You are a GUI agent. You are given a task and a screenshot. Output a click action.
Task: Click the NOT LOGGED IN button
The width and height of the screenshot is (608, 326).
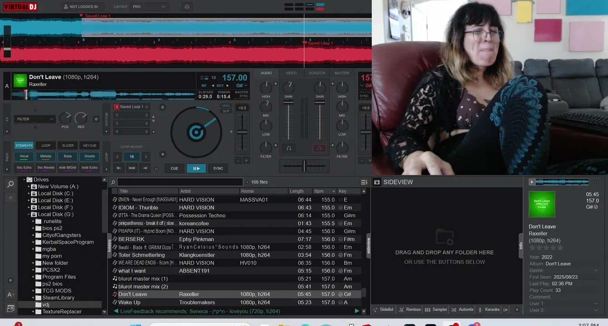click(x=83, y=7)
